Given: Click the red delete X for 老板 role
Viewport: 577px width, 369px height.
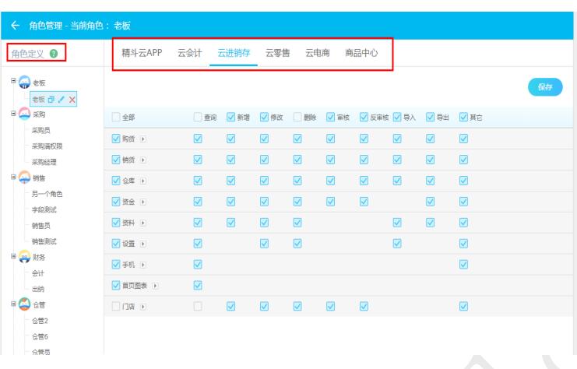Looking at the screenshot, I should [x=72, y=100].
